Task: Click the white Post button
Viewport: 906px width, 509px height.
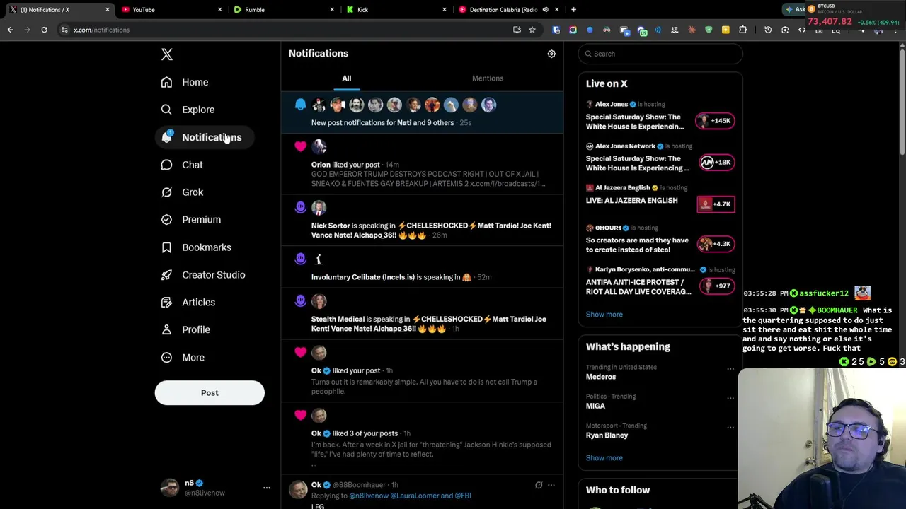Action: [210, 393]
